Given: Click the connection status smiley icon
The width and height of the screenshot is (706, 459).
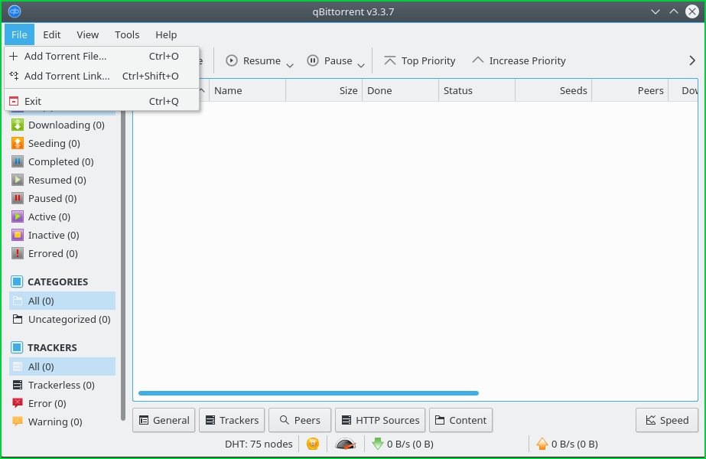Looking at the screenshot, I should [x=313, y=444].
